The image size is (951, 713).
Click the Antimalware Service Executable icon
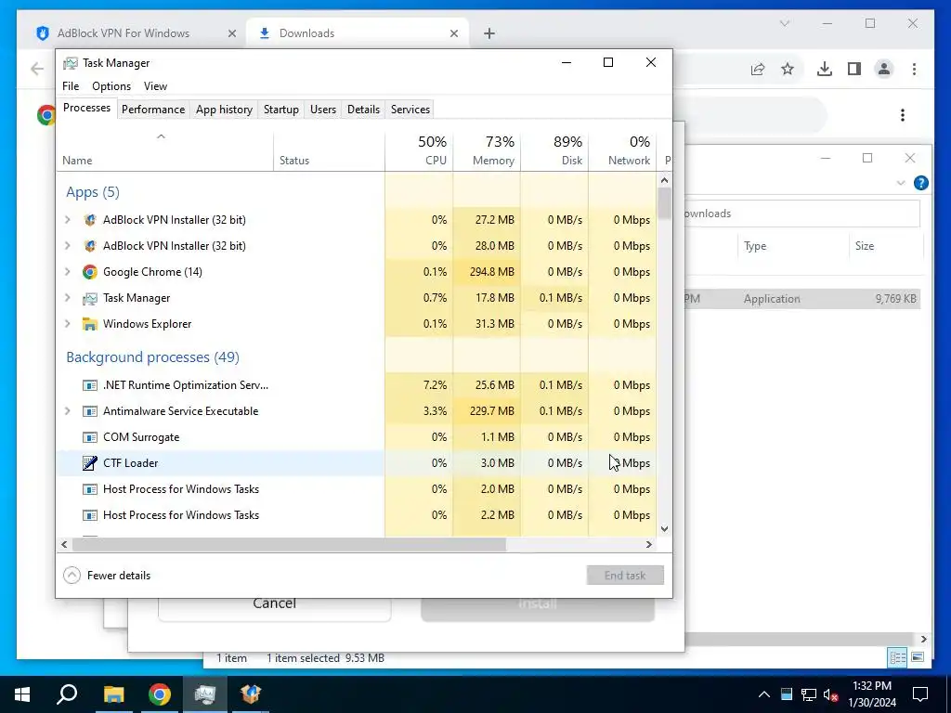click(x=90, y=411)
